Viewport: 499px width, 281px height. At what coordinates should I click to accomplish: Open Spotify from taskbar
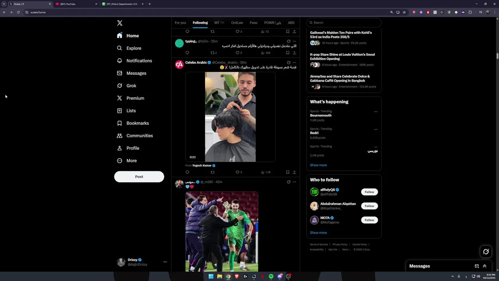(x=271, y=276)
